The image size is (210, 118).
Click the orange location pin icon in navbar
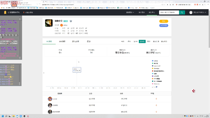pyautogui.click(x=24, y=12)
